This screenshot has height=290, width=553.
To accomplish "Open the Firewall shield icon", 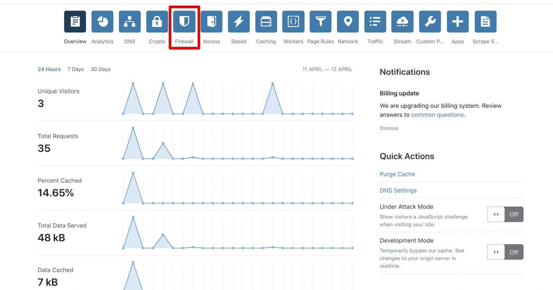I will 184,21.
